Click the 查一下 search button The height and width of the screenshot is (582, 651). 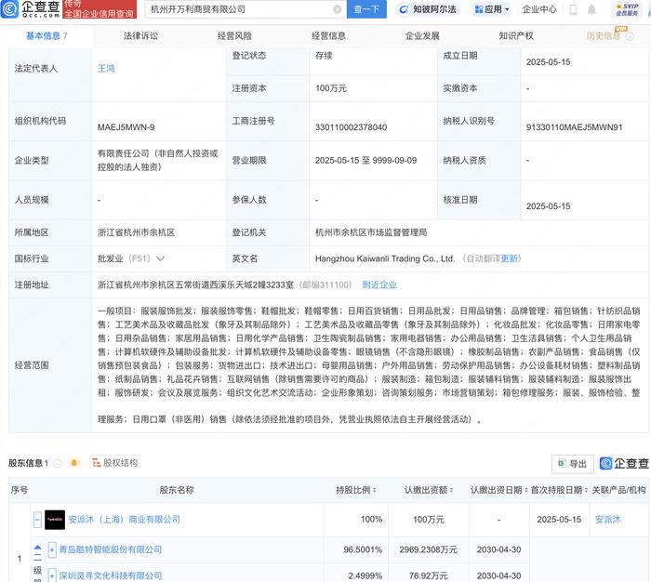point(366,9)
